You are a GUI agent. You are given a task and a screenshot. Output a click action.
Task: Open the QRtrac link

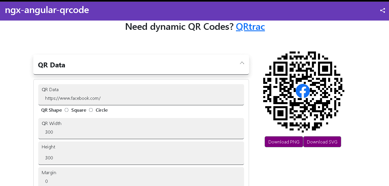[x=250, y=27]
